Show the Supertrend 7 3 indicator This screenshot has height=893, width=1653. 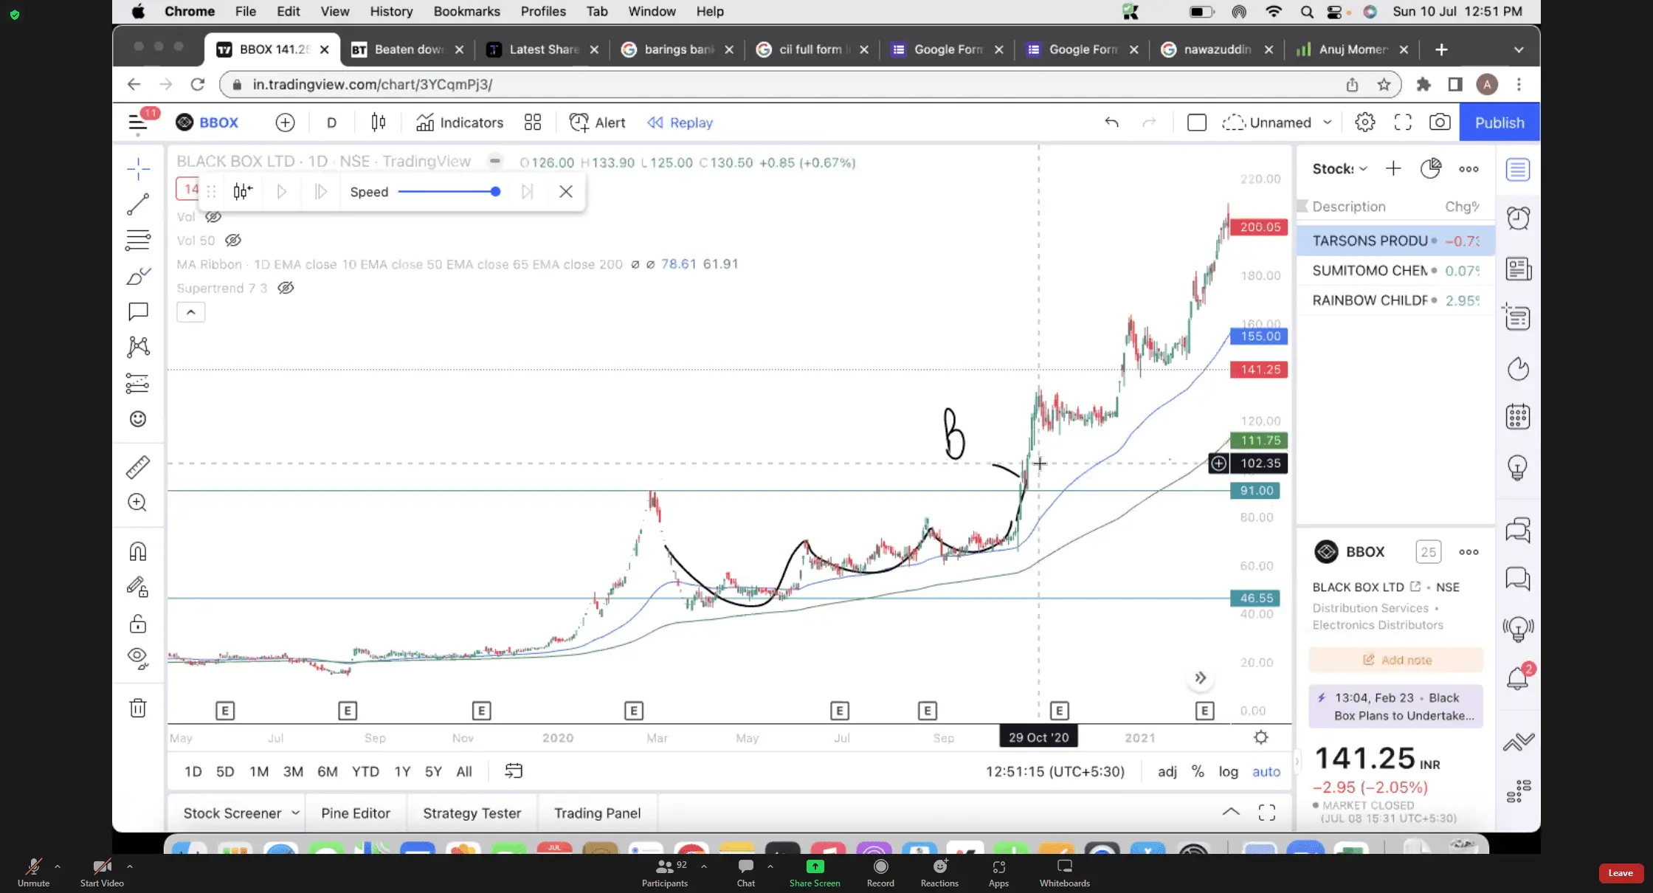(286, 288)
